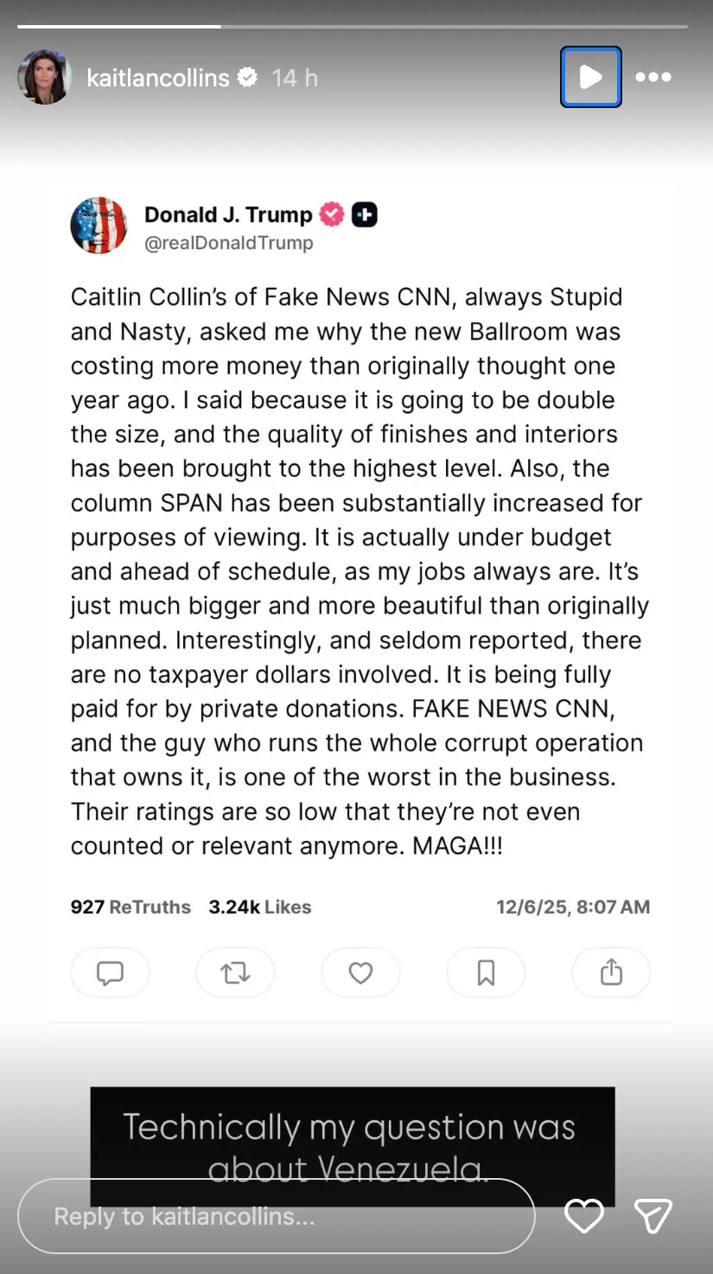Image resolution: width=713 pixels, height=1274 pixels.
Task: Open the @realDonaldTrump handle
Action: tap(229, 243)
